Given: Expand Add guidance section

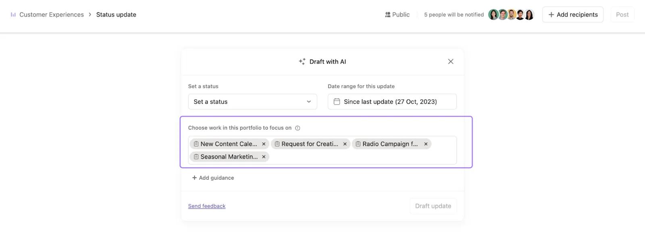Looking at the screenshot, I should pos(213,178).
